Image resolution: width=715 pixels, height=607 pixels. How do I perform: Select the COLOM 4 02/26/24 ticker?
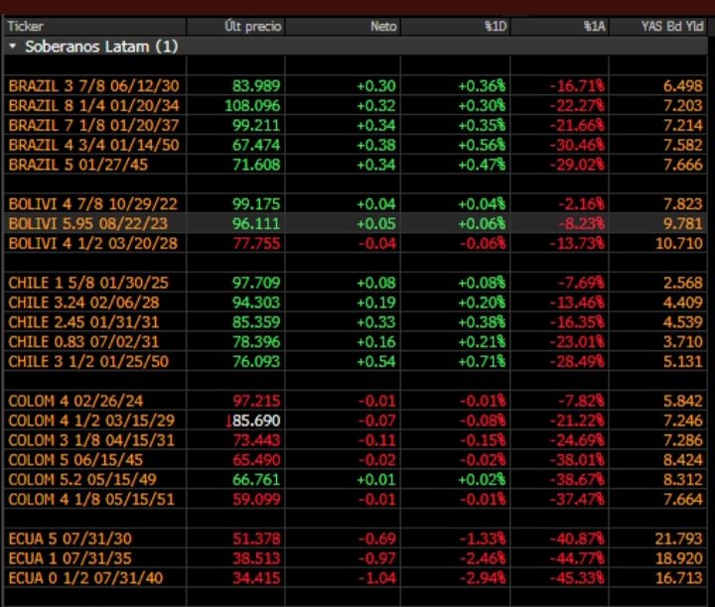pos(75,401)
